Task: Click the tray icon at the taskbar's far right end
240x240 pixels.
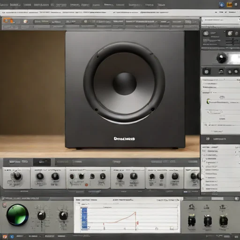Action: 236,237
